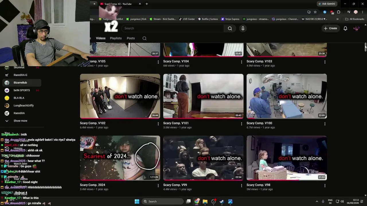Click the Windows taskbar search box
Image resolution: width=367 pixels, height=206 pixels.
coord(162,201)
